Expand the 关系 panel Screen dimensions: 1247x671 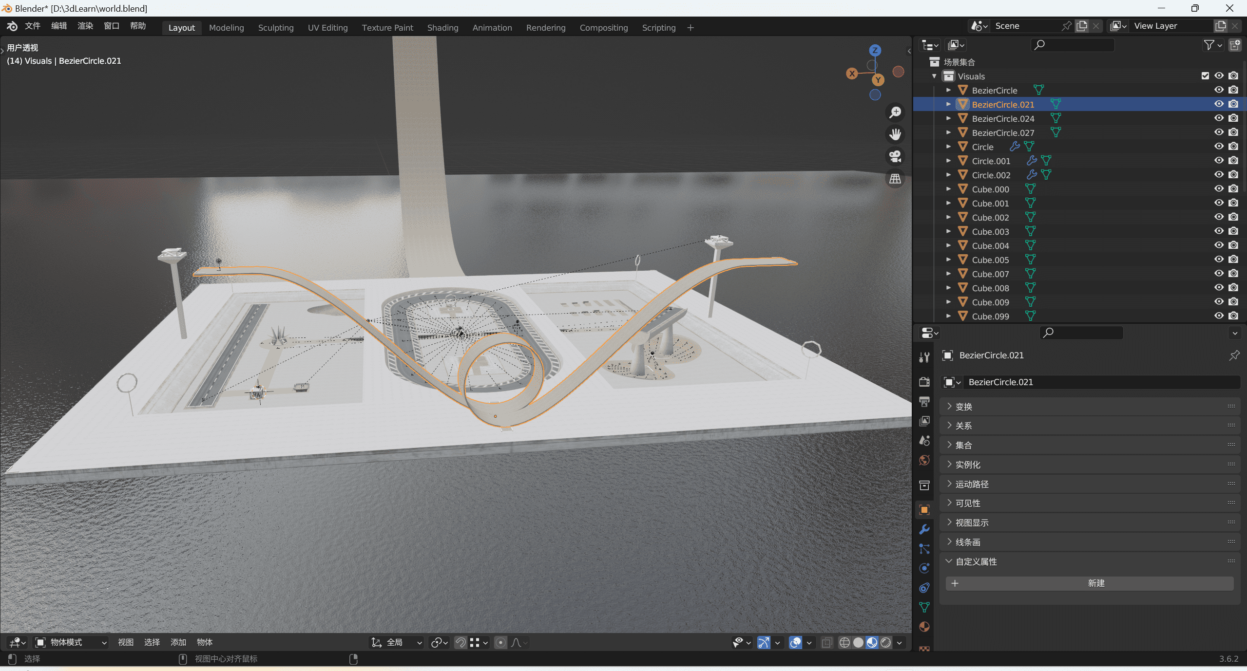coord(1090,426)
